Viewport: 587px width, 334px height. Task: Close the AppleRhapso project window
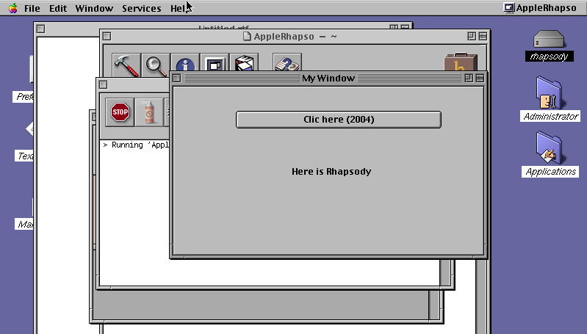(x=107, y=36)
